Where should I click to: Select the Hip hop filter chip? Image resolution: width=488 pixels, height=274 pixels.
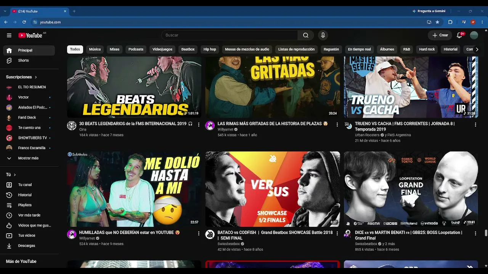pyautogui.click(x=210, y=49)
